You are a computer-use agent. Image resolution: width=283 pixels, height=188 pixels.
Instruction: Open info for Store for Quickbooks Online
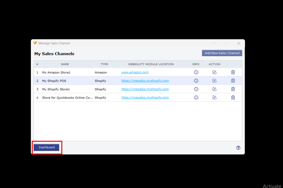pyautogui.click(x=196, y=98)
